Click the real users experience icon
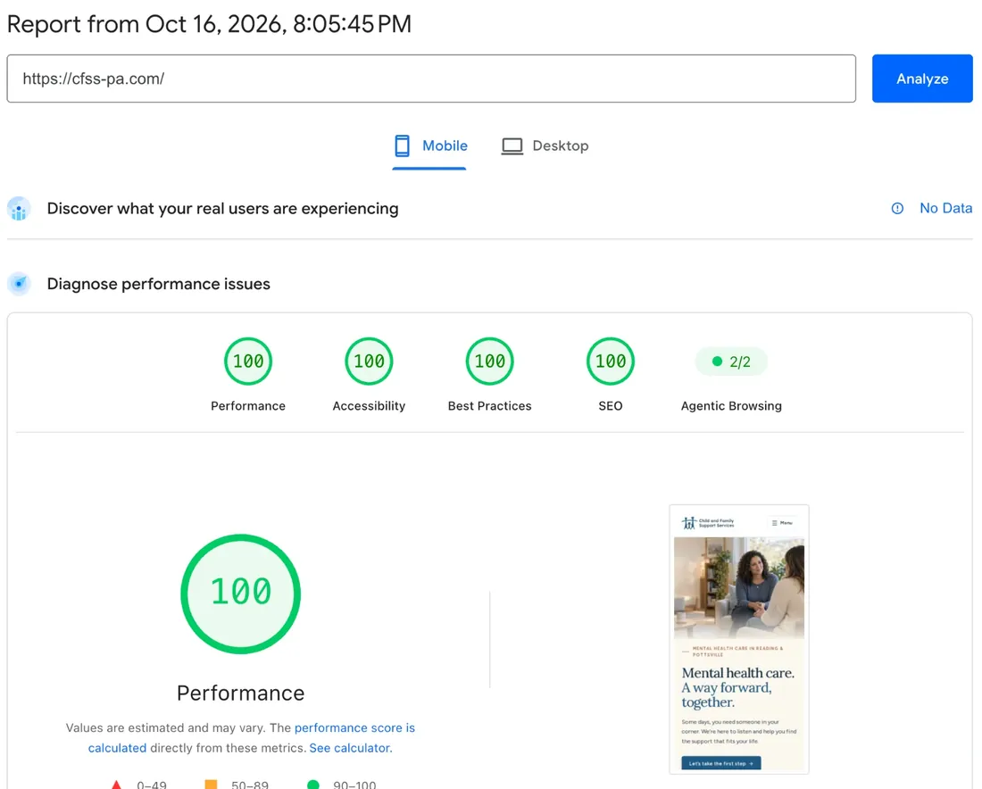Image resolution: width=982 pixels, height=789 pixels. (19, 209)
